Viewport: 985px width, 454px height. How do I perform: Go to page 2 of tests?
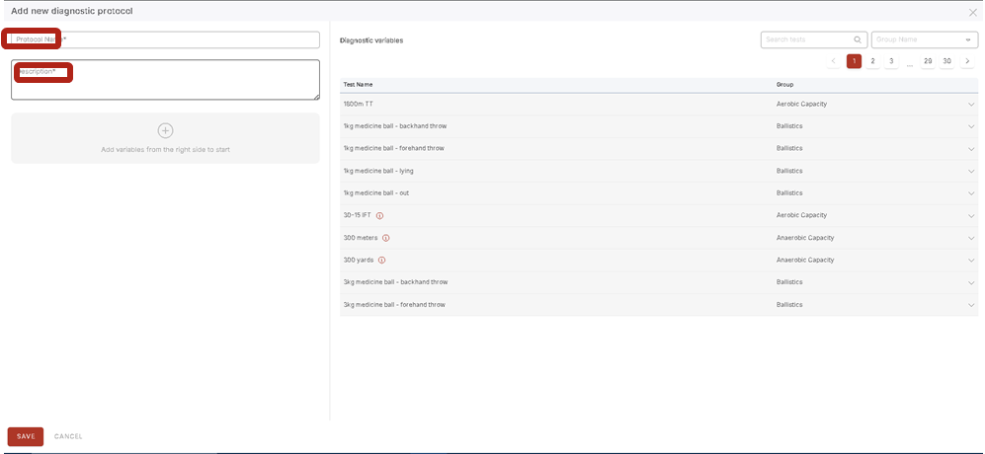pyautogui.click(x=872, y=61)
